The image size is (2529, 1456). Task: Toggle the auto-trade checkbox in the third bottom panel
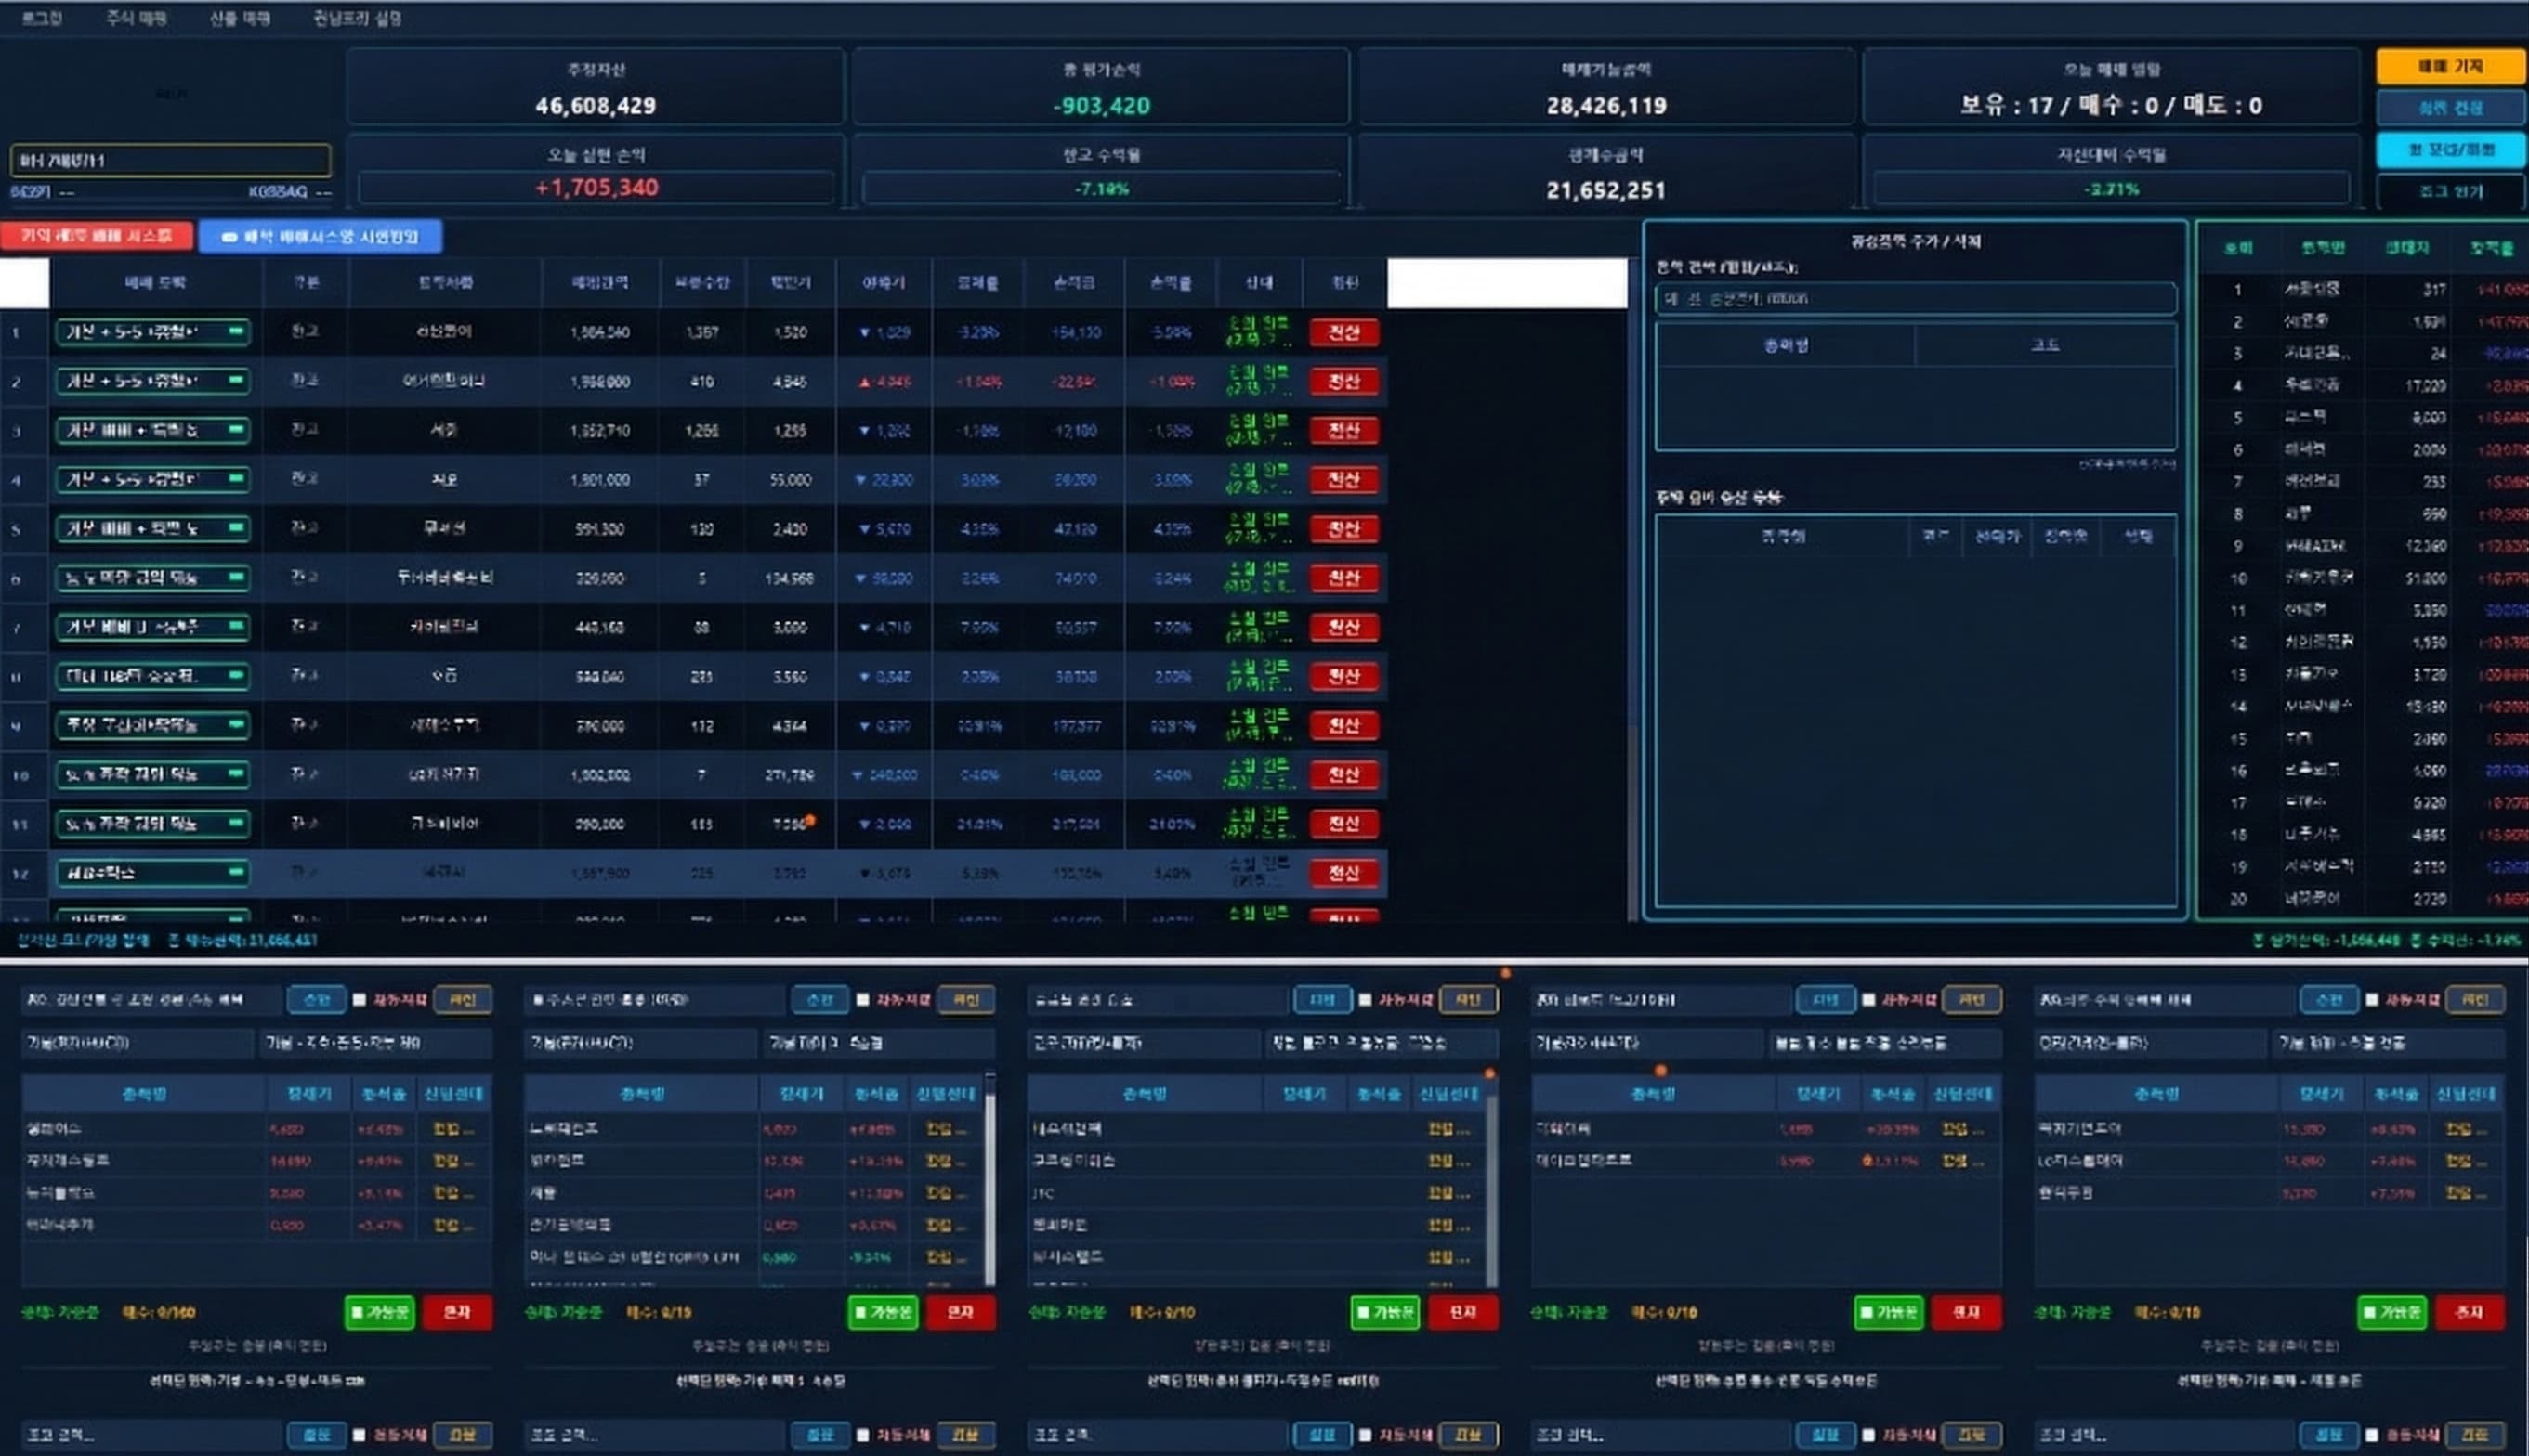click(x=1366, y=1000)
